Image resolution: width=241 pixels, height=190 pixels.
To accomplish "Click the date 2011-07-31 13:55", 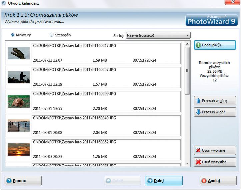I will point(47,109).
